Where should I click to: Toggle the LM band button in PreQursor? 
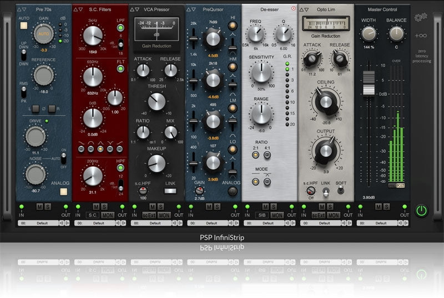point(233,108)
